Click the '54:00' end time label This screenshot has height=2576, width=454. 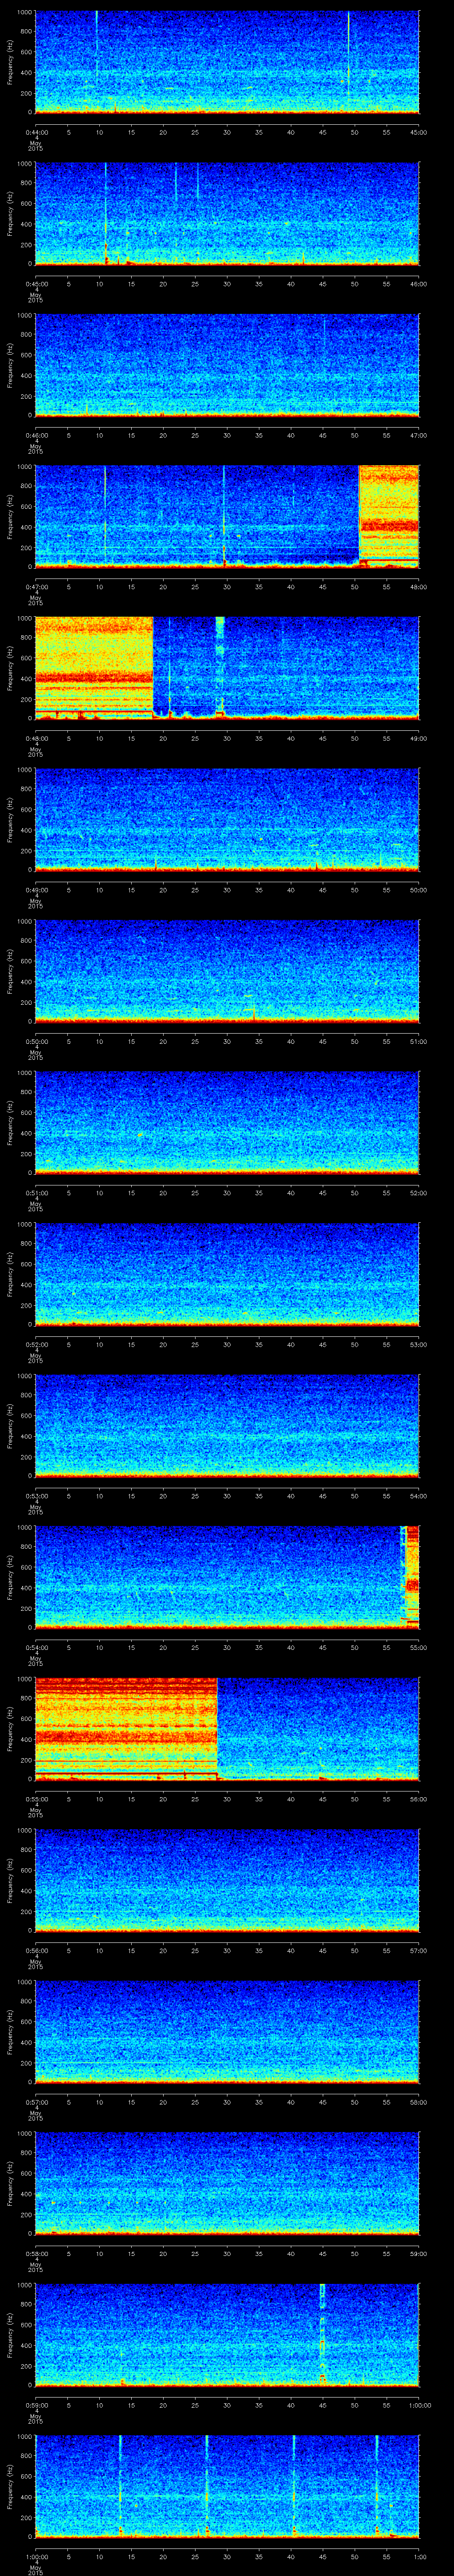point(419,1496)
